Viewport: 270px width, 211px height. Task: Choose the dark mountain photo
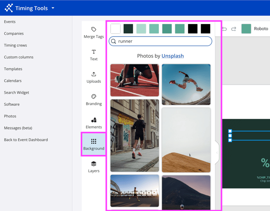point(186,193)
